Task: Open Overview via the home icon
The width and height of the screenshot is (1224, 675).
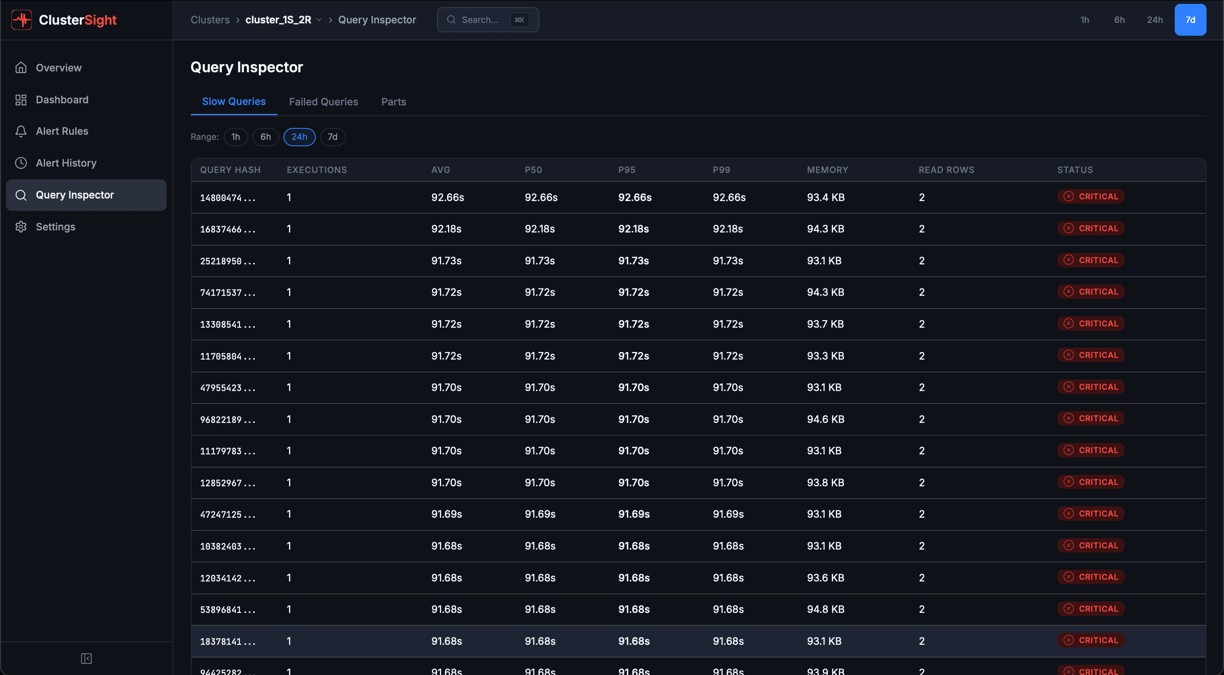Action: [21, 67]
